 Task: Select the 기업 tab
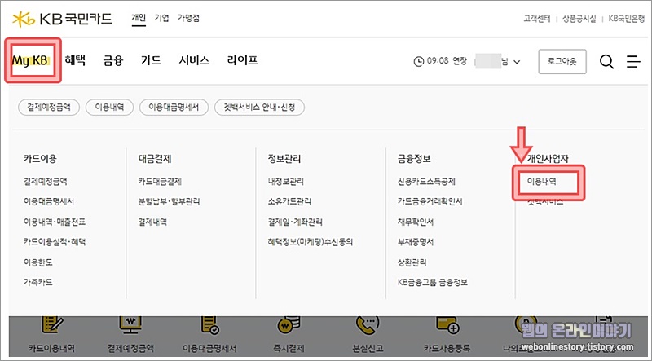(161, 18)
